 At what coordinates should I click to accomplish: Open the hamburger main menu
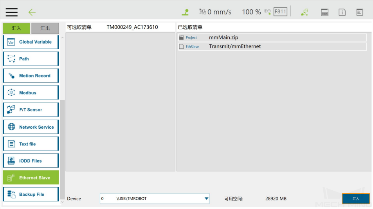(12, 12)
